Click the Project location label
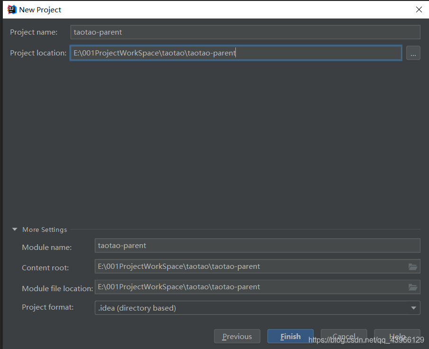 (38, 53)
